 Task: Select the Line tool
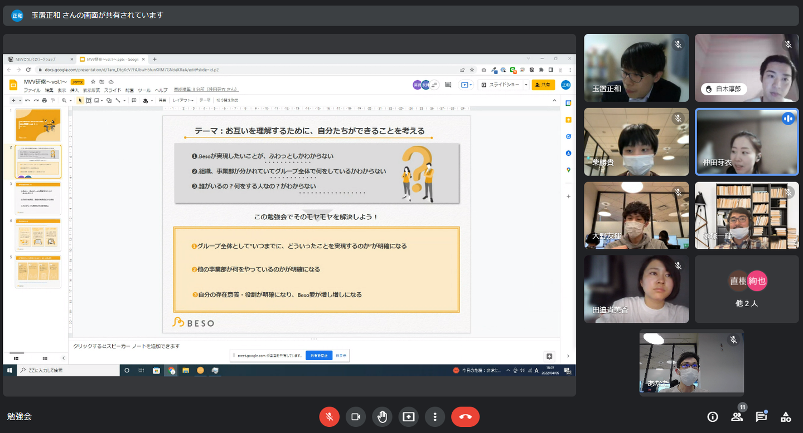pos(117,100)
